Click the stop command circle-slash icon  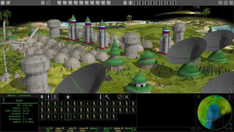120,97
